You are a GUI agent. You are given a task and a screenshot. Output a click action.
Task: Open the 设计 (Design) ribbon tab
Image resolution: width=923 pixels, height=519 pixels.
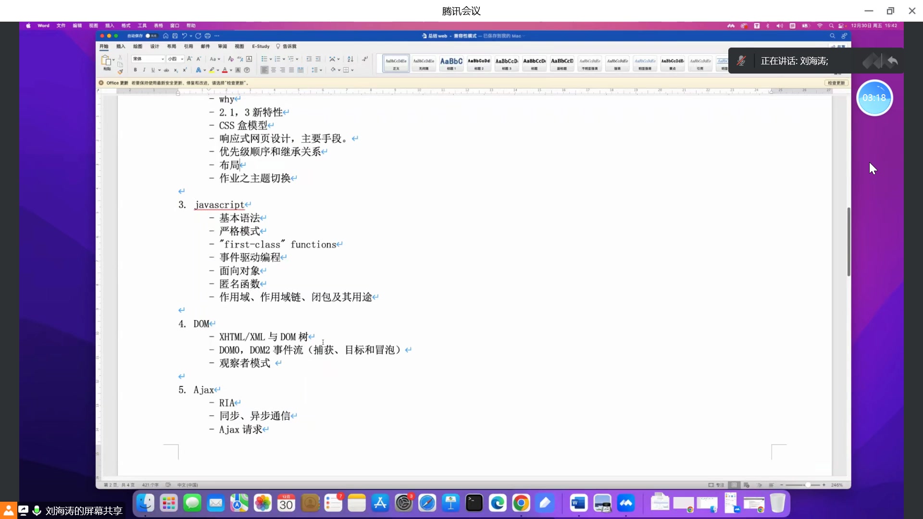(x=154, y=47)
